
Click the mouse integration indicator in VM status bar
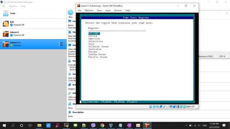click(x=181, y=106)
